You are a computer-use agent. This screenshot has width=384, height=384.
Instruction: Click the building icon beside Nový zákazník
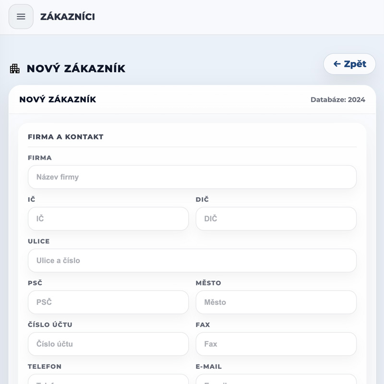click(x=15, y=69)
